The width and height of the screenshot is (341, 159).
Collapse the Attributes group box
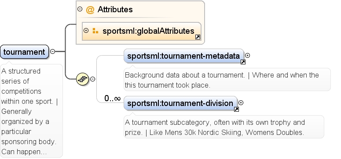[80, 9]
